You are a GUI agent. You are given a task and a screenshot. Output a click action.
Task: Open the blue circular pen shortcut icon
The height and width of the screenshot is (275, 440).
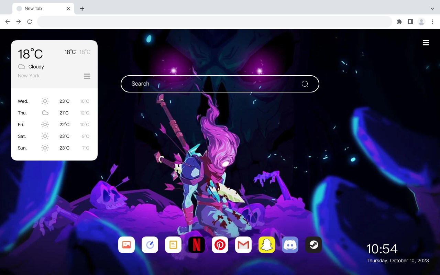(x=150, y=245)
